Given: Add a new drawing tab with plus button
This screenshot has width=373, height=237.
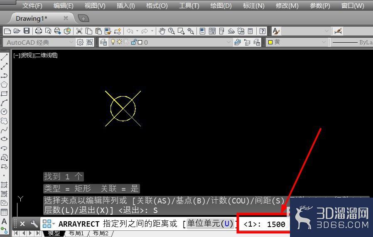Looking at the screenshot, I should 83,18.
